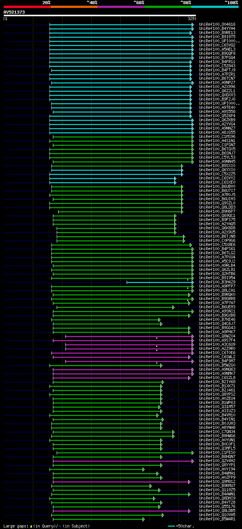Image resolution: width=242 pixels, height=529 pixels.
Task: Select hit label UniRef100_C5Z843
Action: point(217,66)
